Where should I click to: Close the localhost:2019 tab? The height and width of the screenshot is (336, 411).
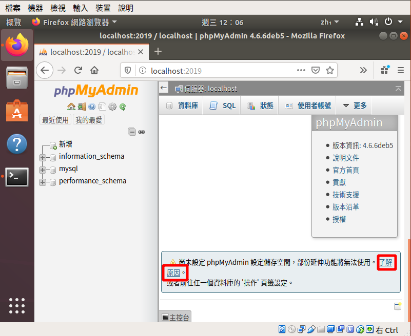pyautogui.click(x=141, y=52)
